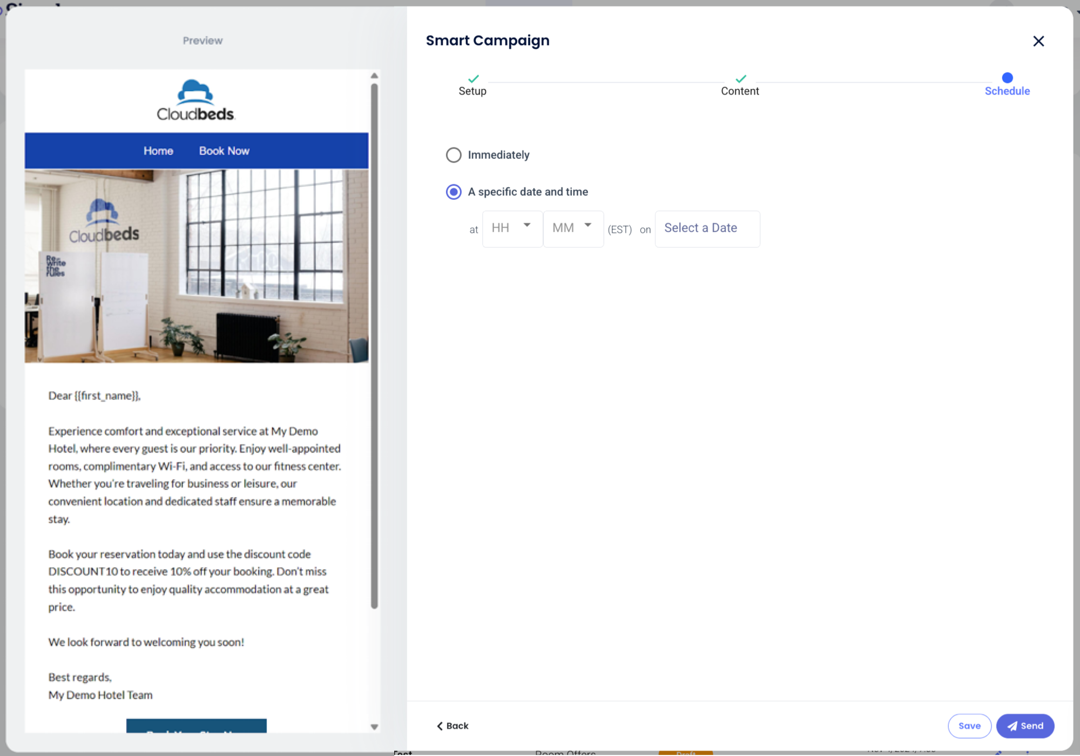Click the blue Schedule step dot
Image resolution: width=1080 pixels, height=756 pixels.
(x=1007, y=78)
